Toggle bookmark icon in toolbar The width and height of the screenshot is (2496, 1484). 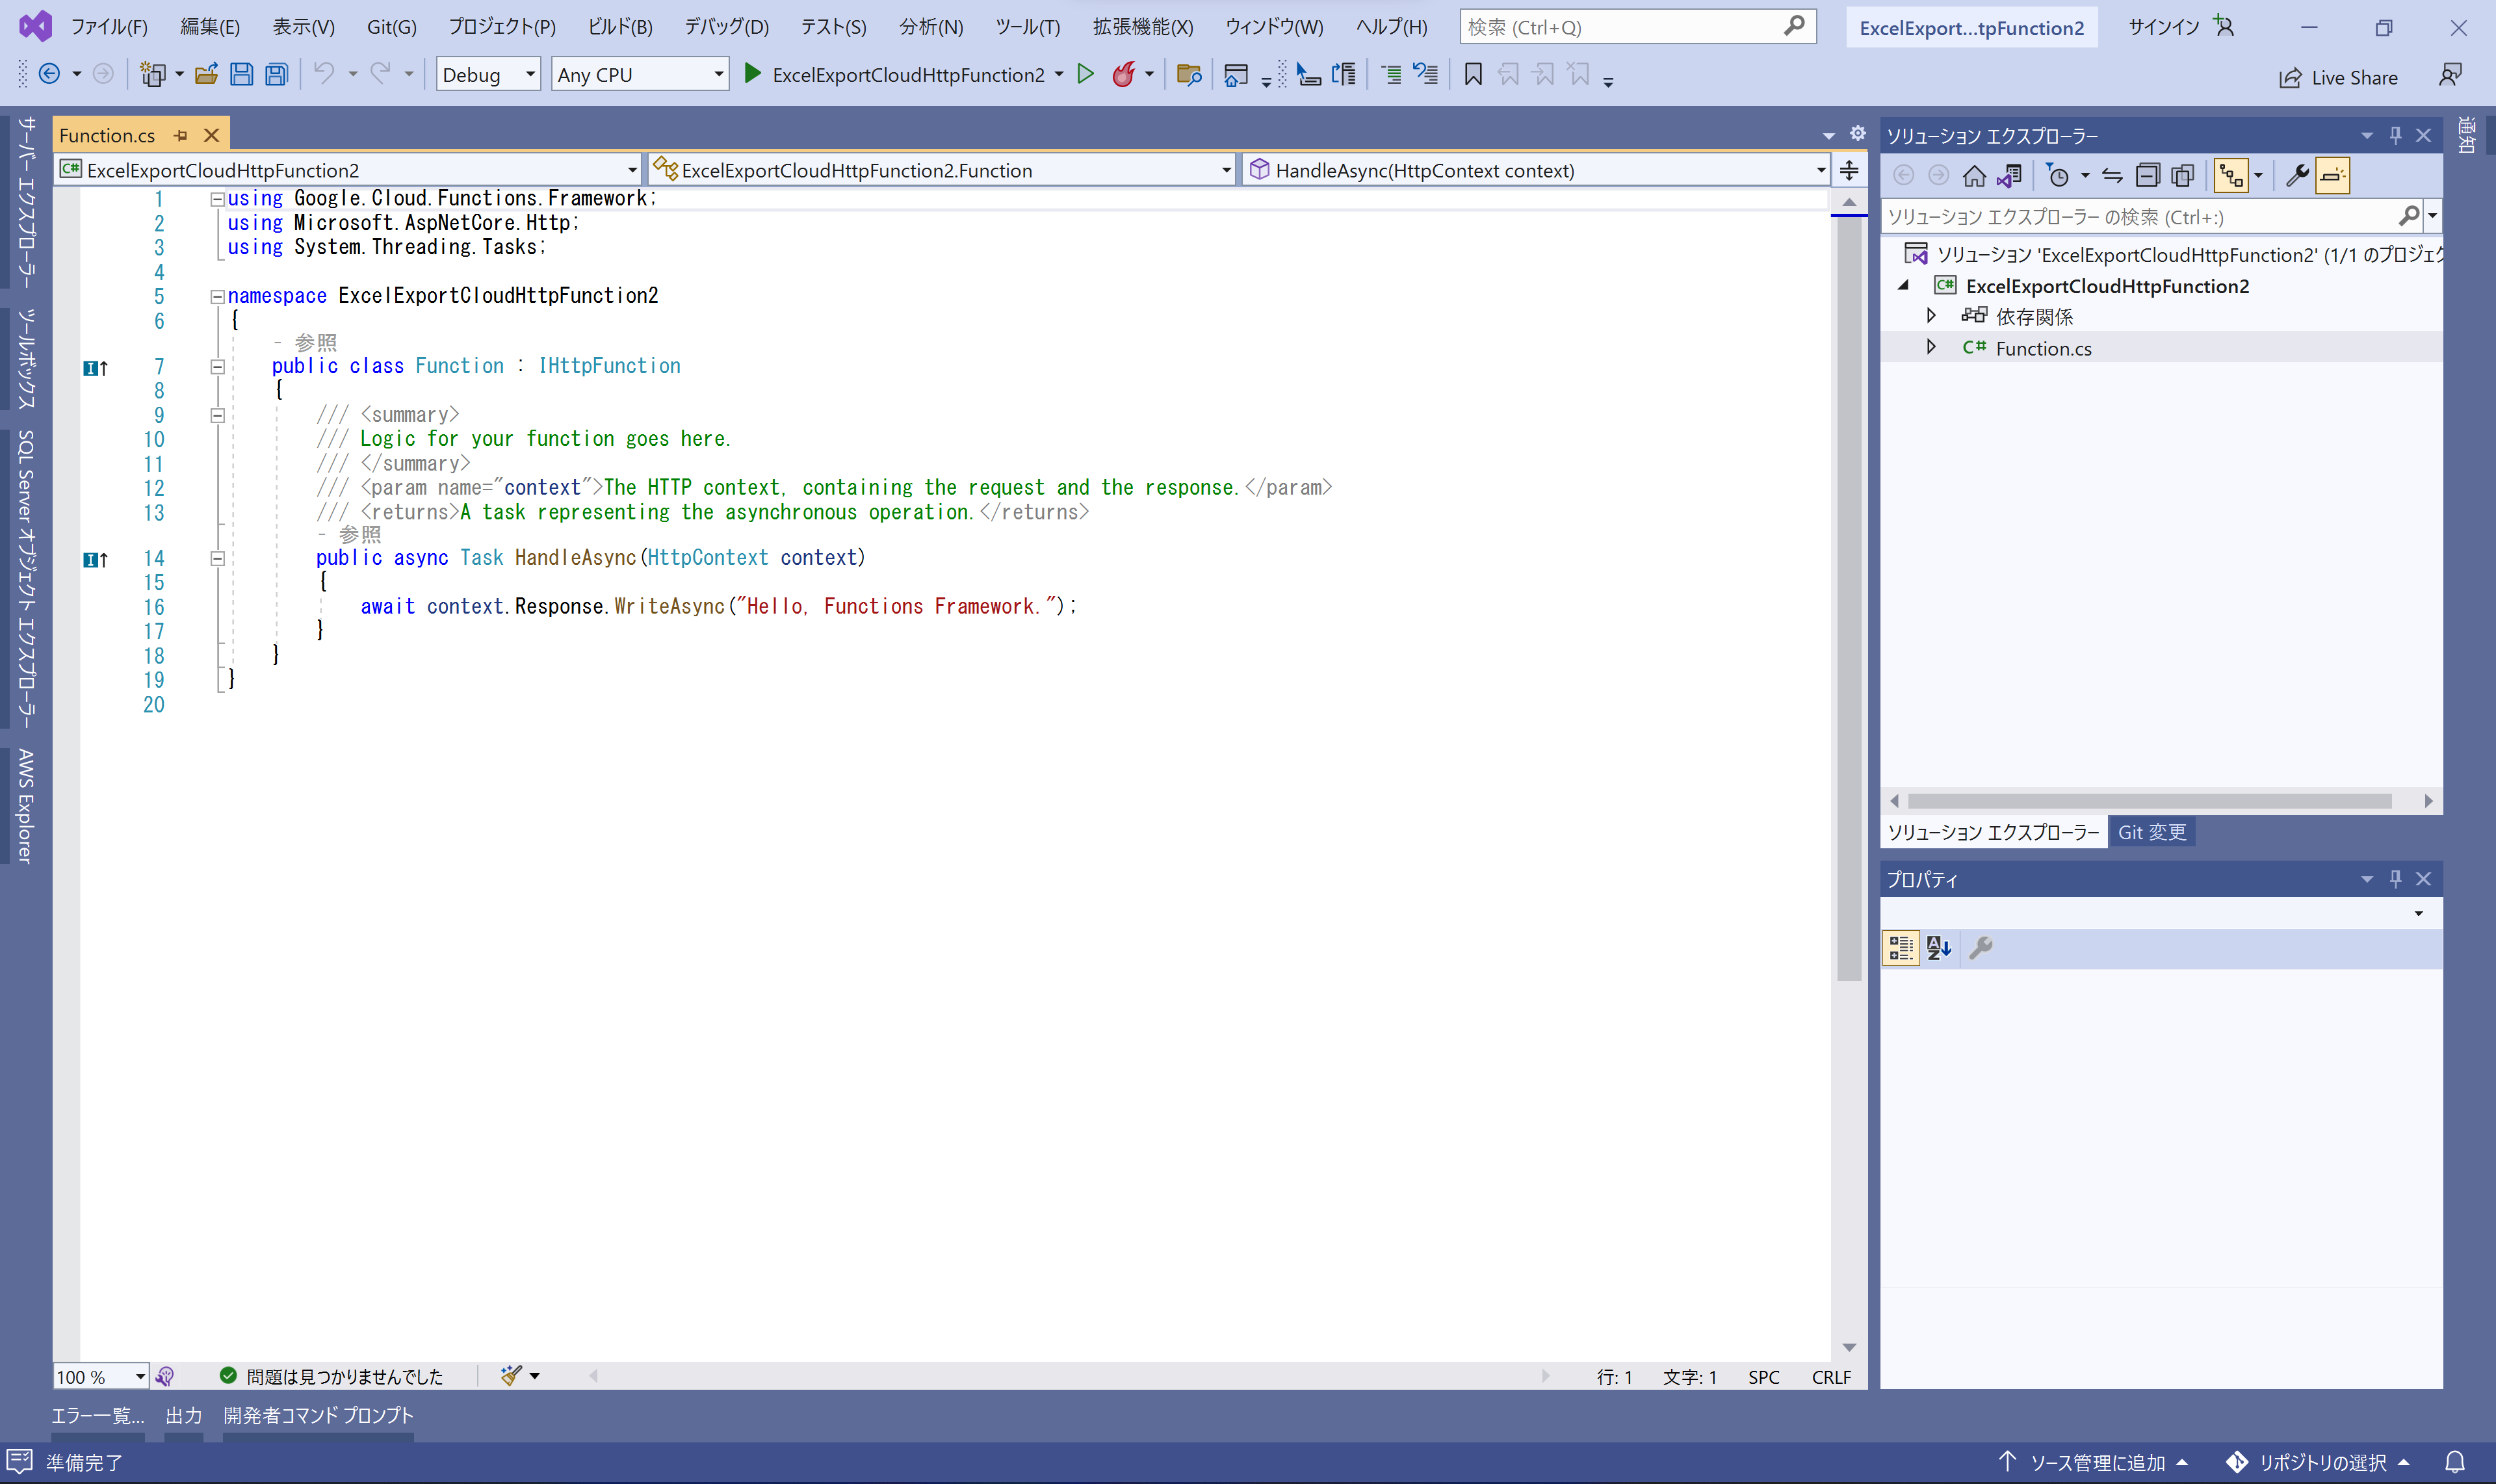1473,74
